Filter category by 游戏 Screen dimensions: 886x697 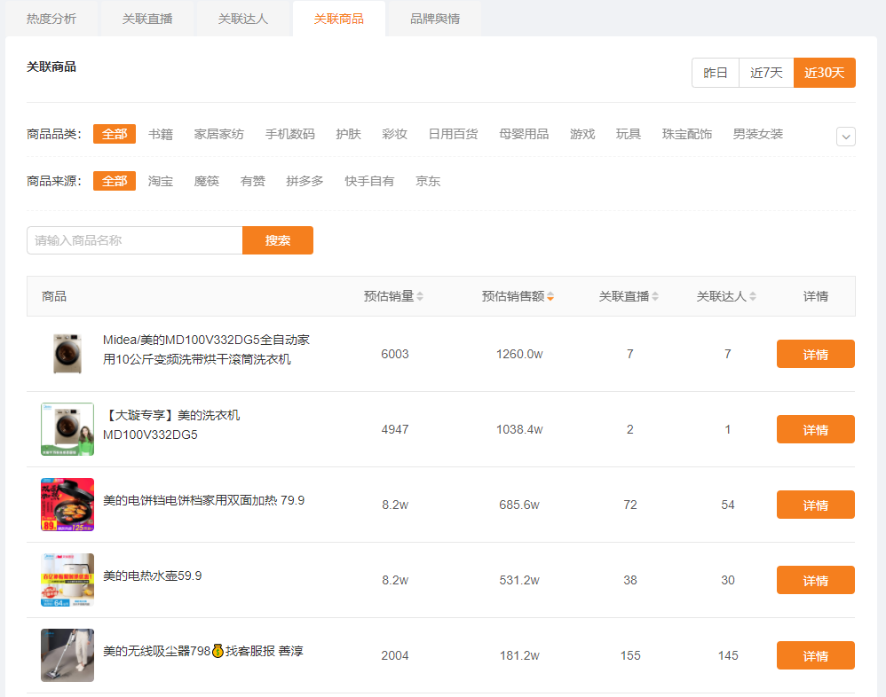click(x=582, y=134)
